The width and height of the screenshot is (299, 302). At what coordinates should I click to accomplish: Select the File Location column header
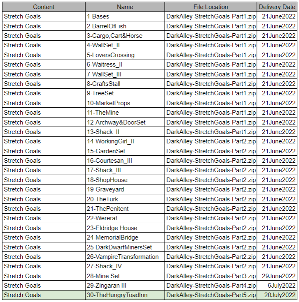click(210, 7)
